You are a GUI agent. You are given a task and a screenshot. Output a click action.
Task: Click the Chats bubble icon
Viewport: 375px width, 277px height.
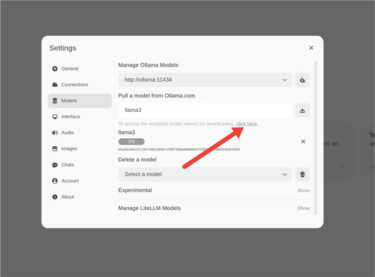click(x=55, y=165)
